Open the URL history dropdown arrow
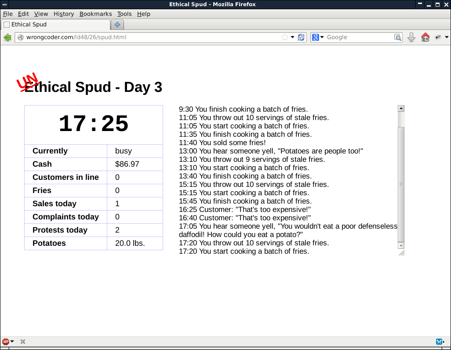Image resolution: width=451 pixels, height=350 pixels. tap(292, 37)
